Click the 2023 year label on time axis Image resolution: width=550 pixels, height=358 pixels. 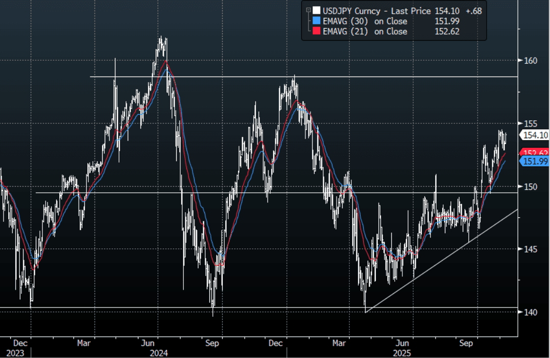click(15, 353)
